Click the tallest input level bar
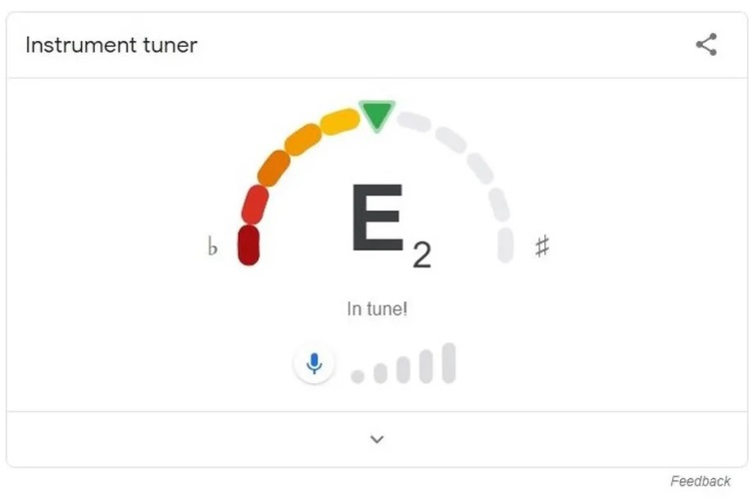The image size is (749, 499). pyautogui.click(x=448, y=363)
